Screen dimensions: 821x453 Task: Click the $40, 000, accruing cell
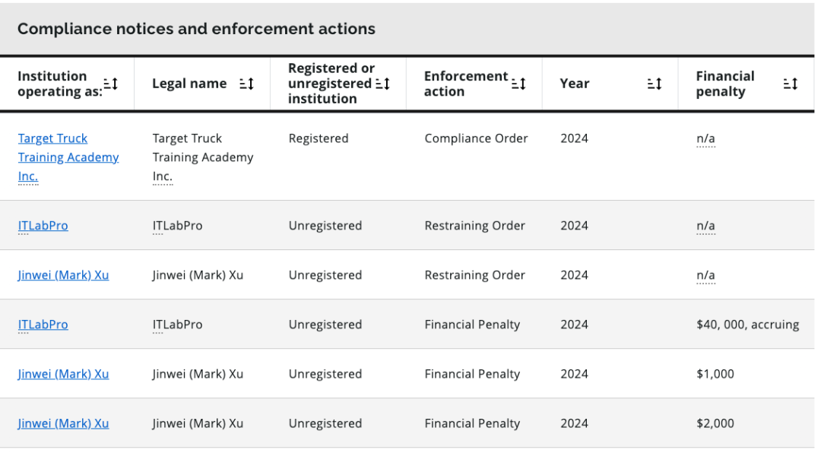748,325
